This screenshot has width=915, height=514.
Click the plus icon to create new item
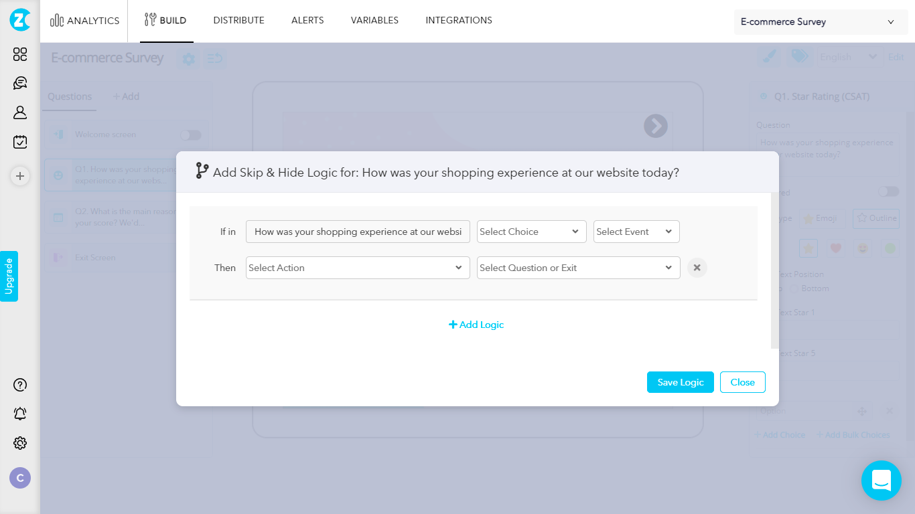click(x=19, y=176)
